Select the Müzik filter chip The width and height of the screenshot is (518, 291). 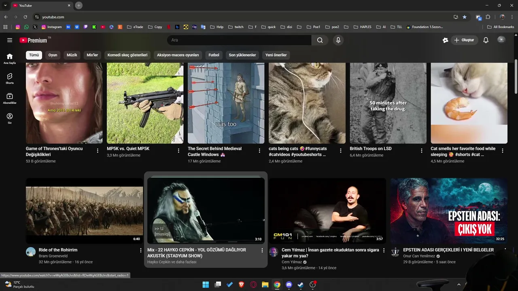coord(72,55)
